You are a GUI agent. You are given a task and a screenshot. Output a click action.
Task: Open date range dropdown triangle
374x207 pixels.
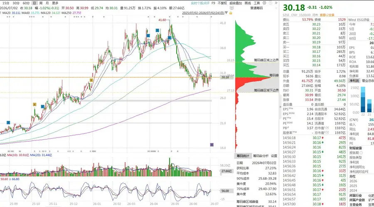coord(226,13)
